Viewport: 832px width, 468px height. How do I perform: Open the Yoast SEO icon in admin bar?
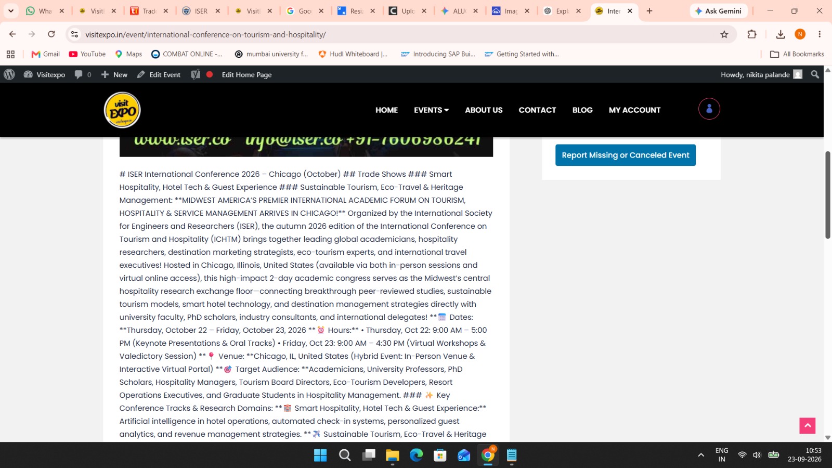click(196, 74)
